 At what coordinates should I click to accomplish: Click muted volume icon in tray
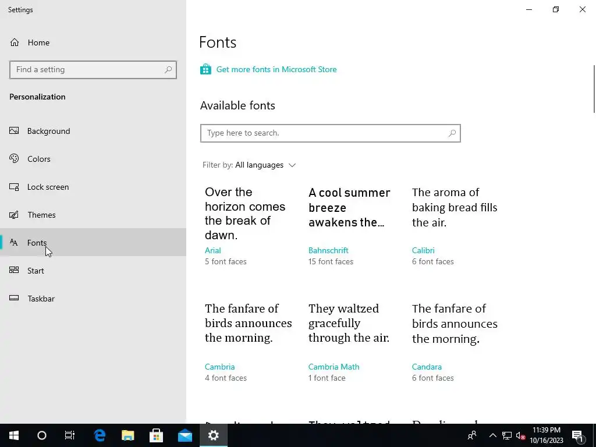(520, 435)
